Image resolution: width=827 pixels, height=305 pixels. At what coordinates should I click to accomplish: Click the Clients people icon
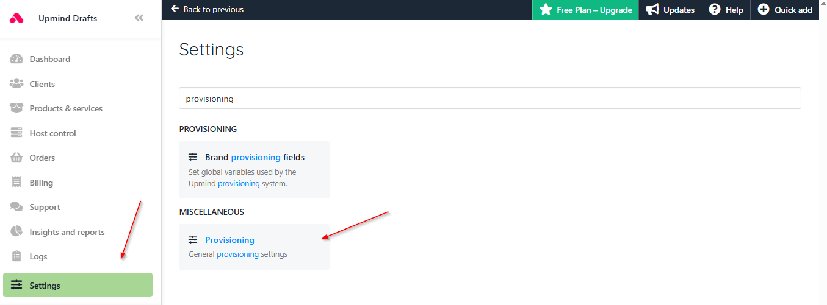click(x=16, y=84)
